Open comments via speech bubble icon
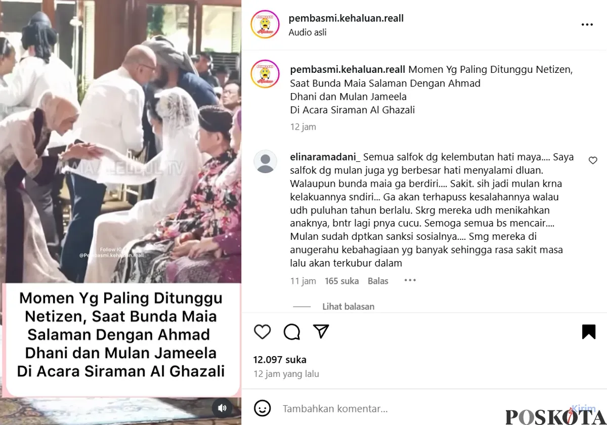Image resolution: width=607 pixels, height=425 pixels. 292,331
